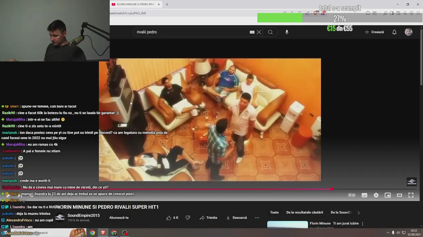The width and height of the screenshot is (423, 237).
Task: Select the De la SoundEmpire chip
Action: (x=341, y=213)
